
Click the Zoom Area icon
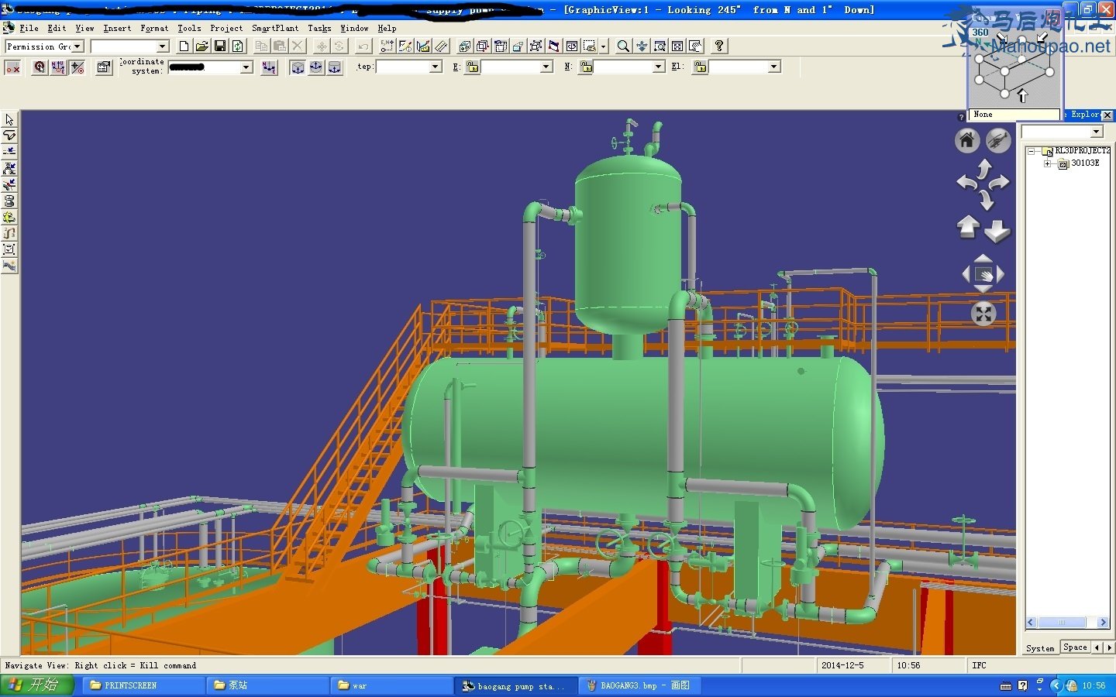tap(660, 46)
